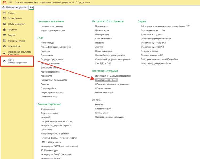Select the Склад и доставка grid icon
This screenshot has width=200, height=159.
(x=5, y=41)
